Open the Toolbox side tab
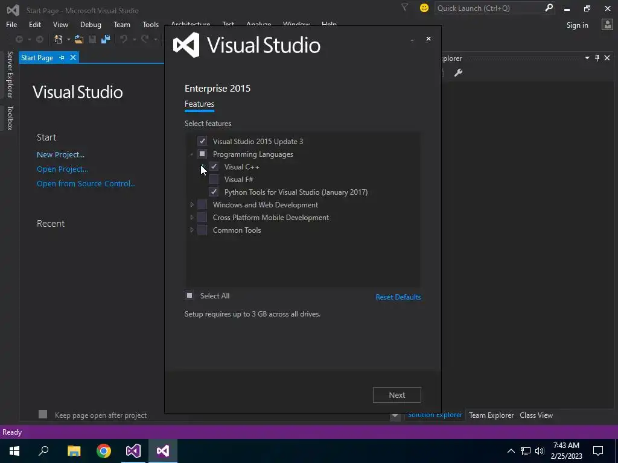618x463 pixels. click(x=10, y=118)
